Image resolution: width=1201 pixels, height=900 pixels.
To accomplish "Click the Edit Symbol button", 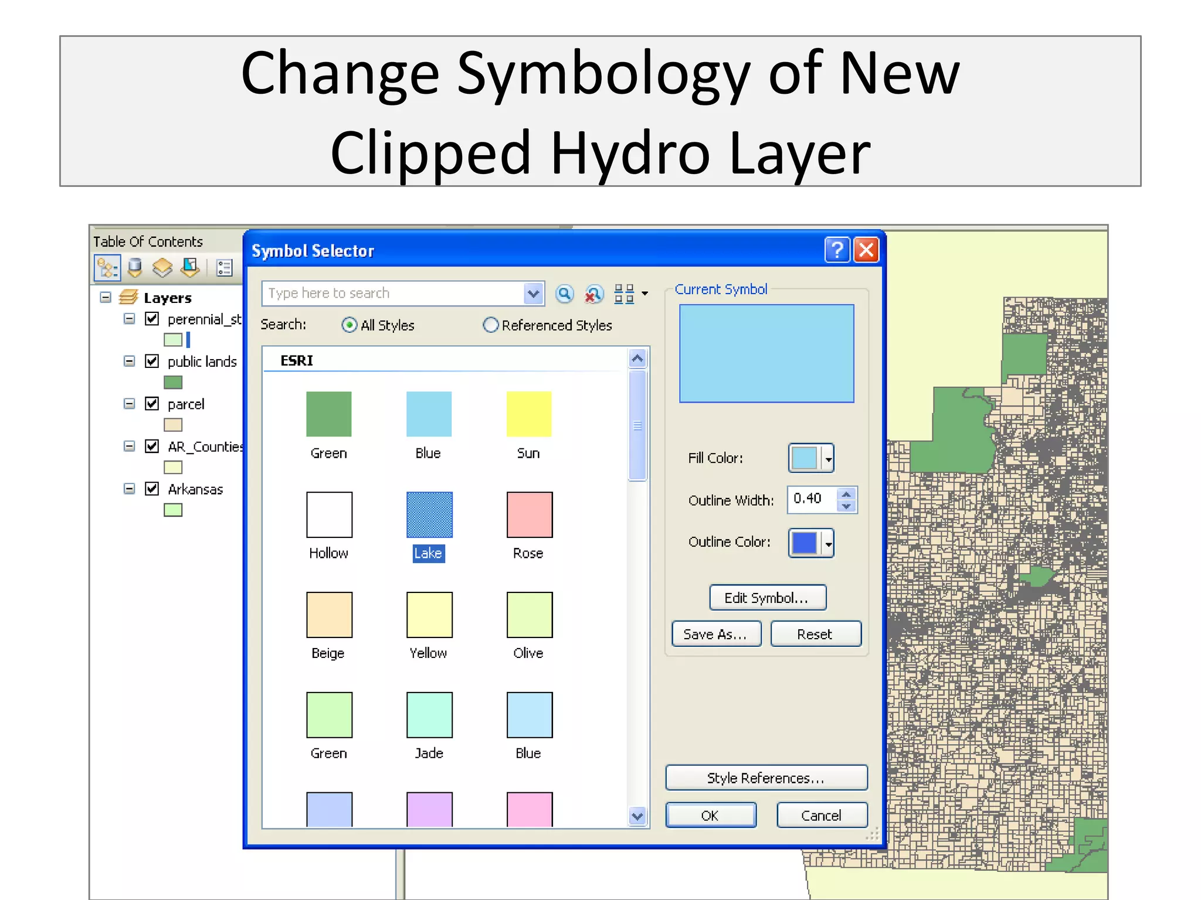I will (768, 598).
